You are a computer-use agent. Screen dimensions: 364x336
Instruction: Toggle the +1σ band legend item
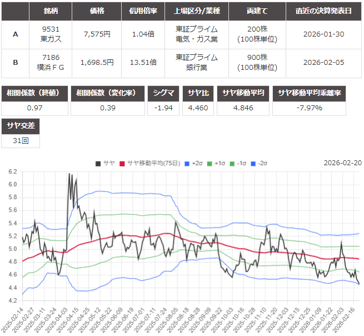click(x=216, y=163)
